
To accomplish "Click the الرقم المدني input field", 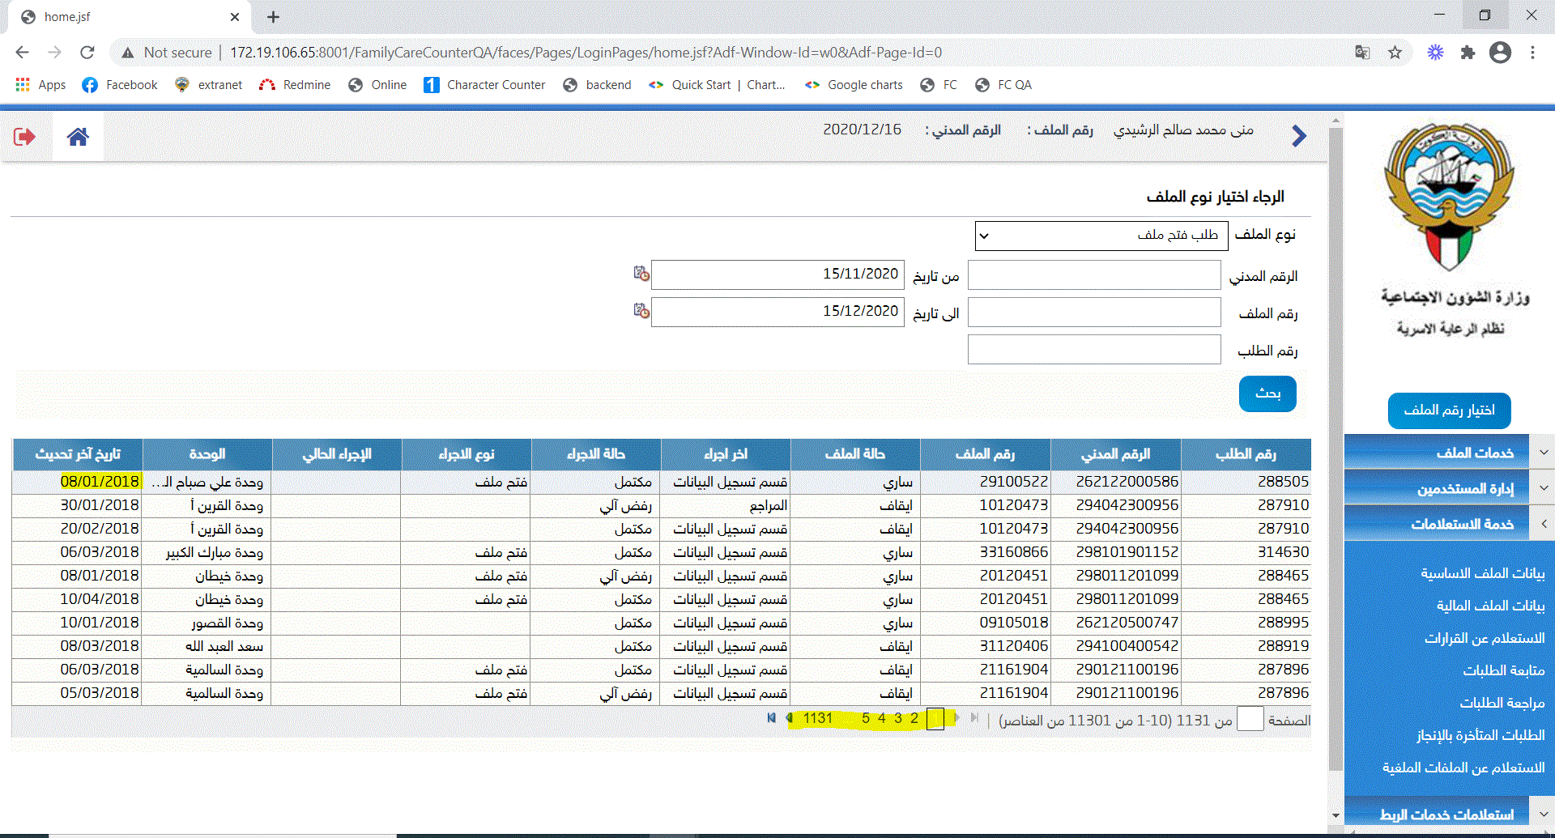I will coord(1094,275).
